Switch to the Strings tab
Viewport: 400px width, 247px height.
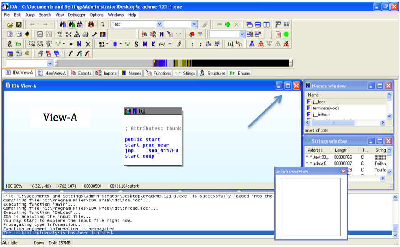[185, 73]
